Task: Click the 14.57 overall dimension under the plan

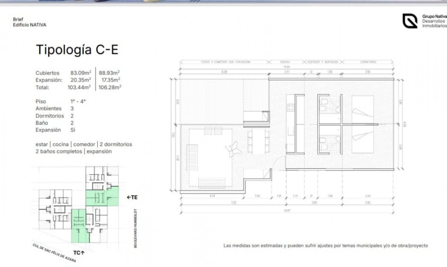Action: [287, 211]
